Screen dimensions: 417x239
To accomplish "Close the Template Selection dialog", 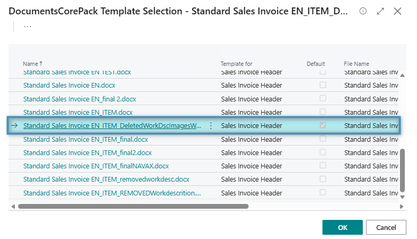I will [397, 11].
